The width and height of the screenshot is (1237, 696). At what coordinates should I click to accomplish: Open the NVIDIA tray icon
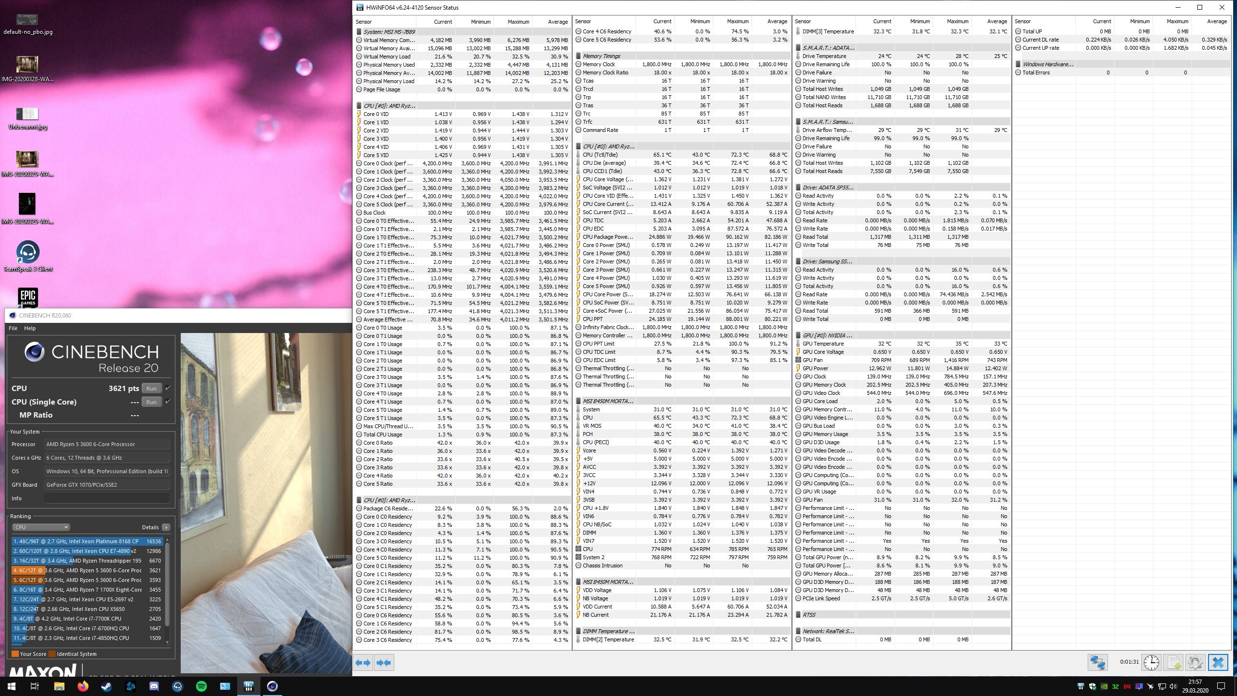click(x=1104, y=686)
